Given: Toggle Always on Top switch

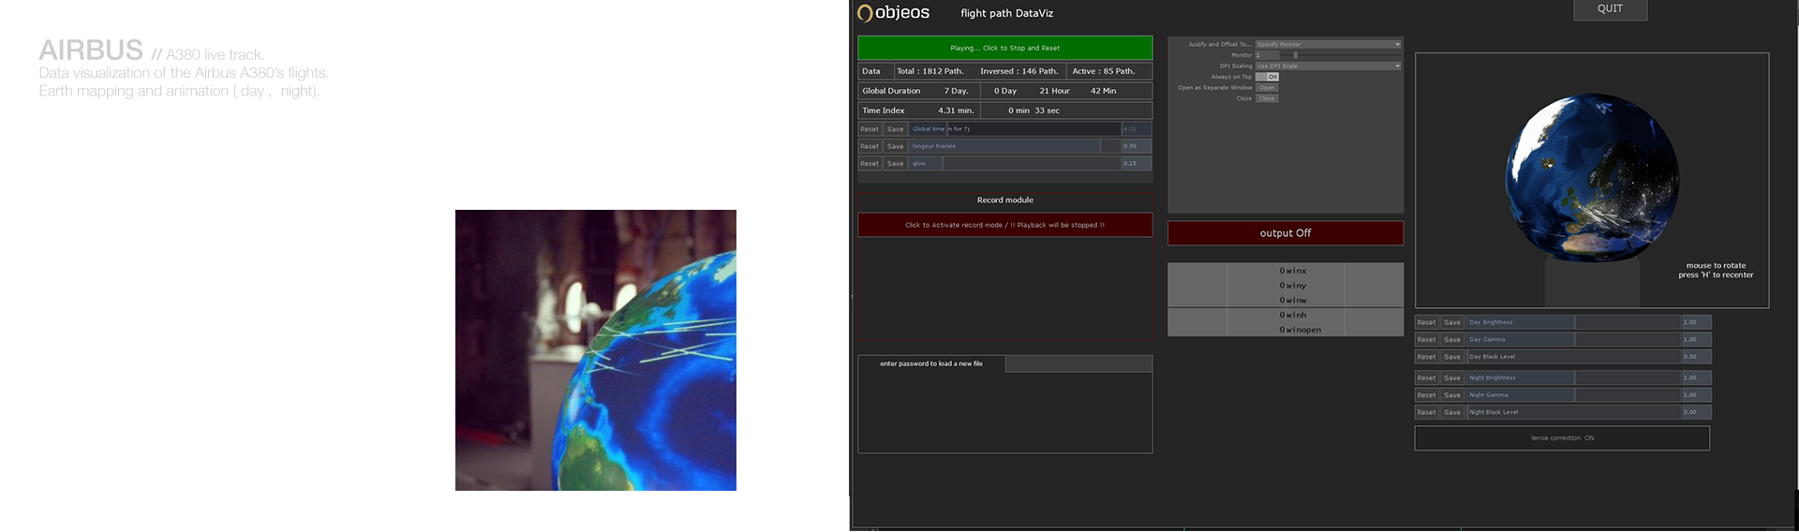Looking at the screenshot, I should point(1267,77).
